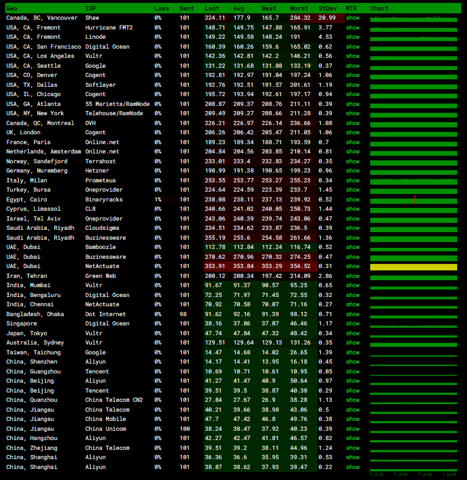Image resolution: width=467 pixels, height=480 pixels.
Task: Show MTR for Dallas Softlayer
Action: click(x=353, y=85)
